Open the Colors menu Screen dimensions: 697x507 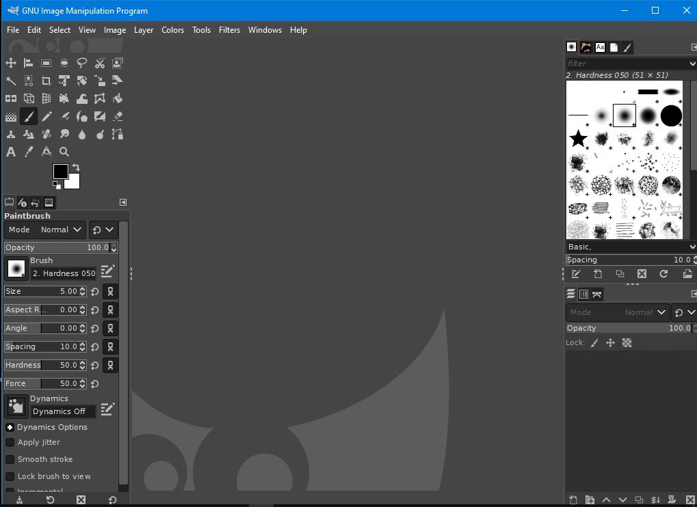(x=172, y=30)
